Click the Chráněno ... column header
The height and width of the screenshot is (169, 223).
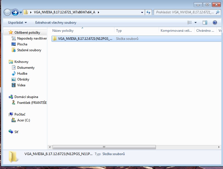tap(205, 31)
